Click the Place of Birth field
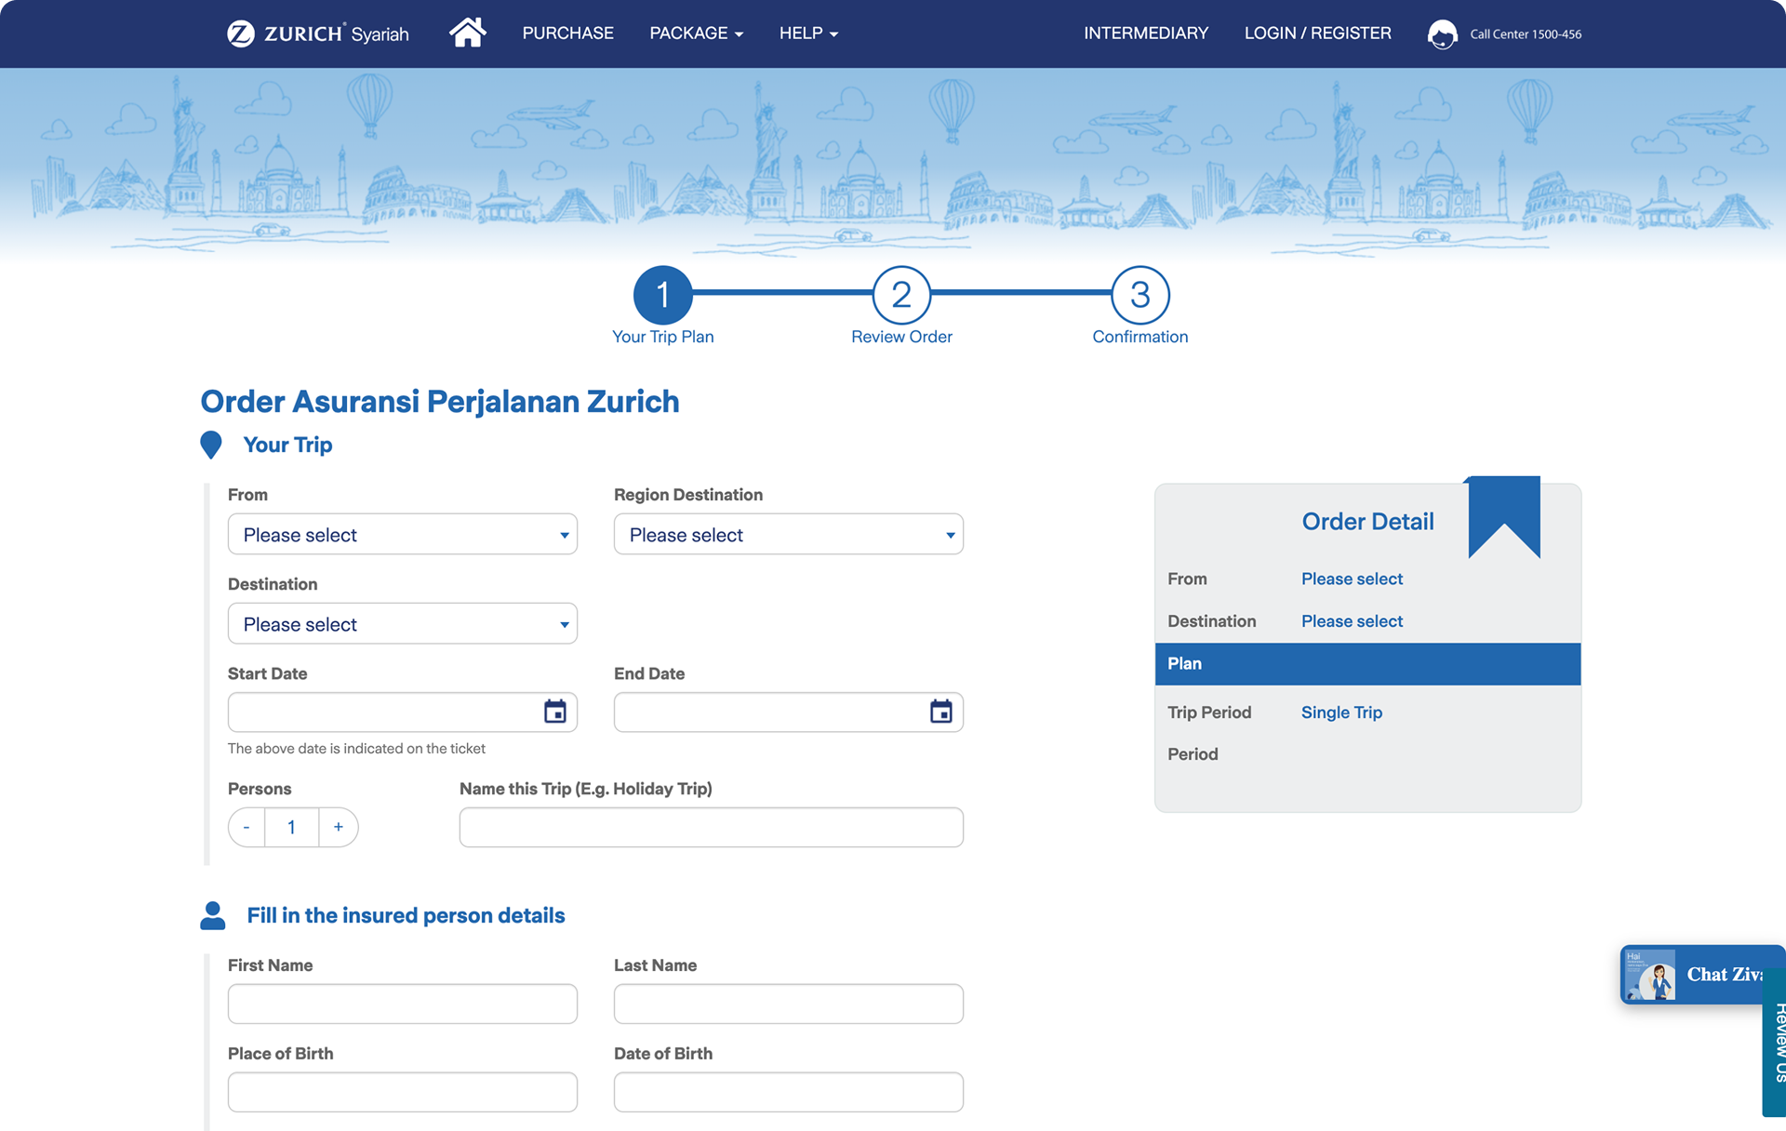 coord(403,1092)
